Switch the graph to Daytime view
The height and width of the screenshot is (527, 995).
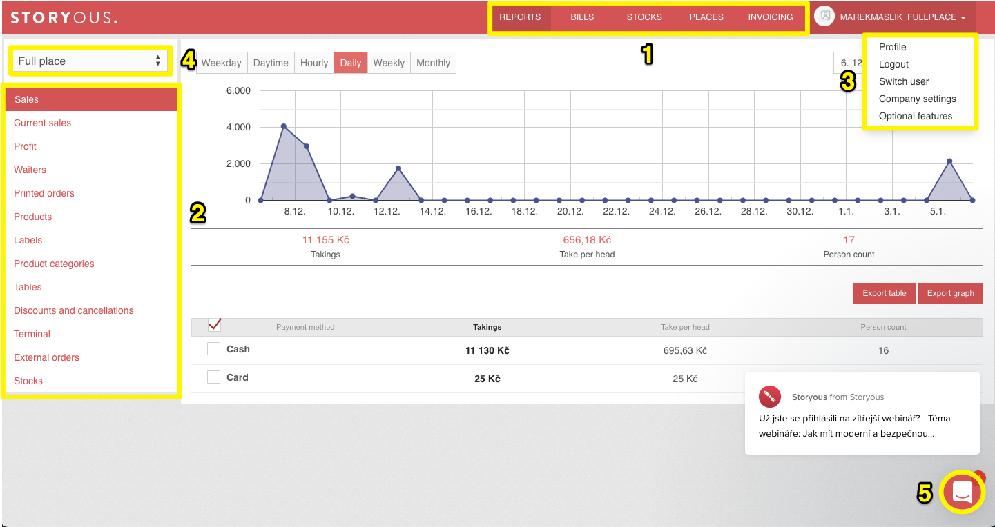tap(271, 63)
